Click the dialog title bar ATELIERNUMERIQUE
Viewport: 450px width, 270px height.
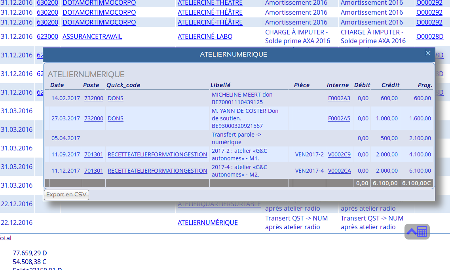coord(233,55)
